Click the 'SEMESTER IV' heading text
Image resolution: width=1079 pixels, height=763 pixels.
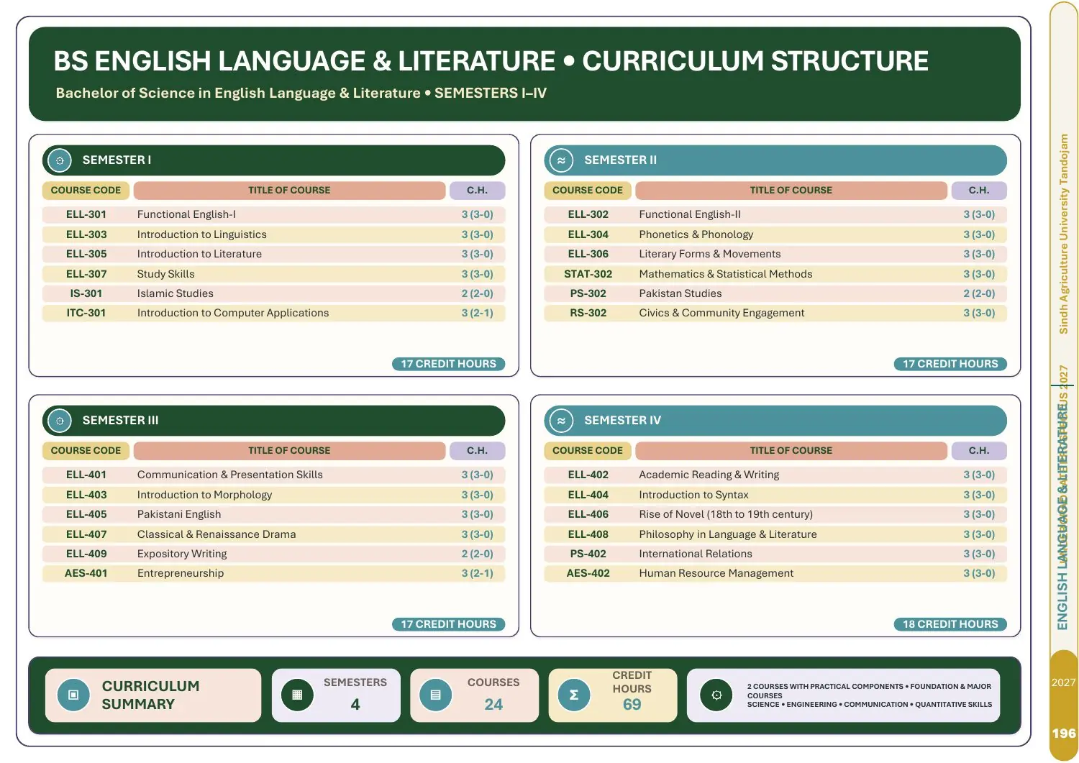(x=622, y=421)
